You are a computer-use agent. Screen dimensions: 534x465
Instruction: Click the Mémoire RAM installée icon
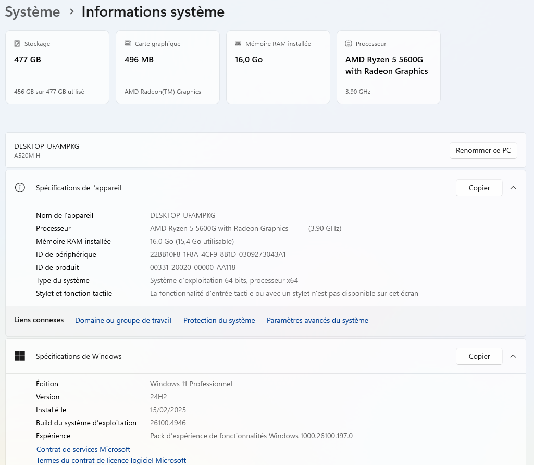point(238,44)
